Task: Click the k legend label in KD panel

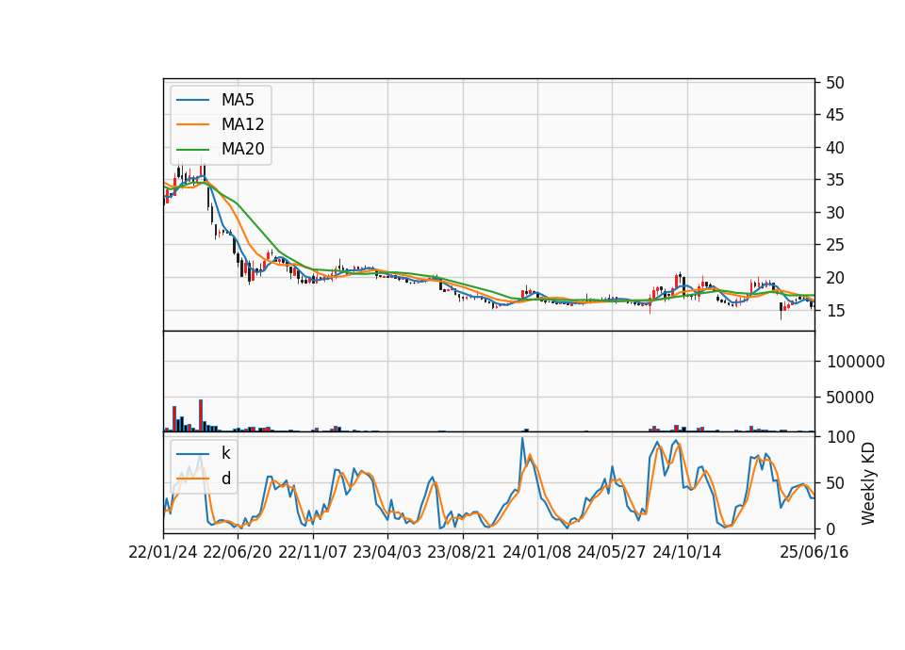Action: coord(225,453)
